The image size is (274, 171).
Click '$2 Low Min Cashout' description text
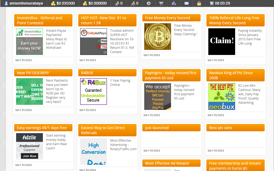pos(249,94)
